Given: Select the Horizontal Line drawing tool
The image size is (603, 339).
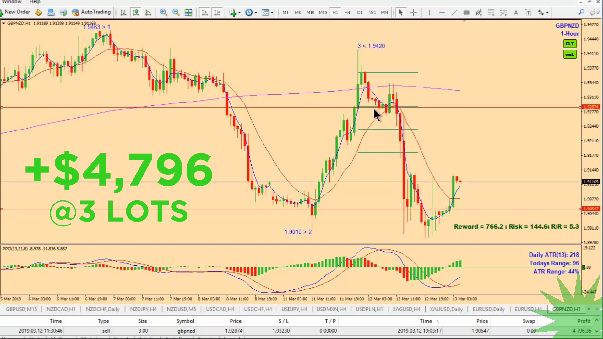Looking at the screenshot, I should click(442, 13).
